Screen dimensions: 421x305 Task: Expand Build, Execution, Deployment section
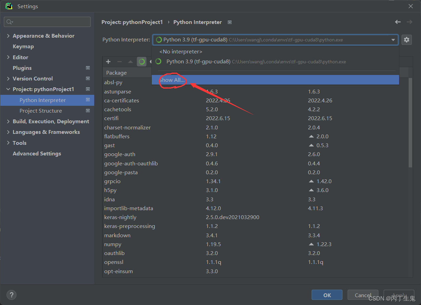coord(8,121)
